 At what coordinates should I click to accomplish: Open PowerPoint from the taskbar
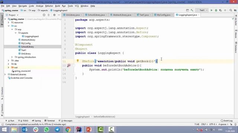pos(89,130)
